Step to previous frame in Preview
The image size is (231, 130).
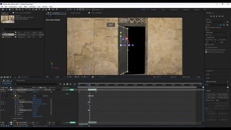[x=214, y=16]
